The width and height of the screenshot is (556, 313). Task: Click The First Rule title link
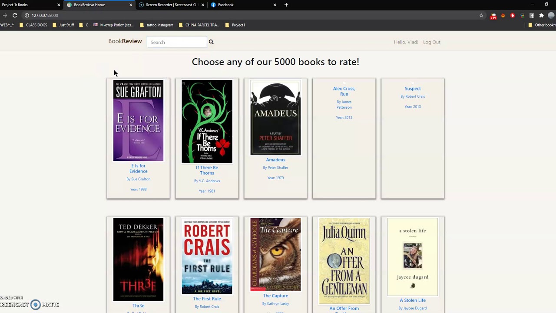pos(207,299)
